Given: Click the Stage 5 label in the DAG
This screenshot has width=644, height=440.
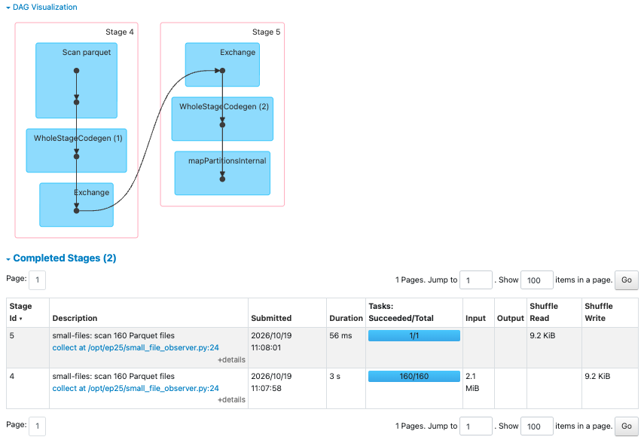Looking at the screenshot, I should pyautogui.click(x=266, y=32).
